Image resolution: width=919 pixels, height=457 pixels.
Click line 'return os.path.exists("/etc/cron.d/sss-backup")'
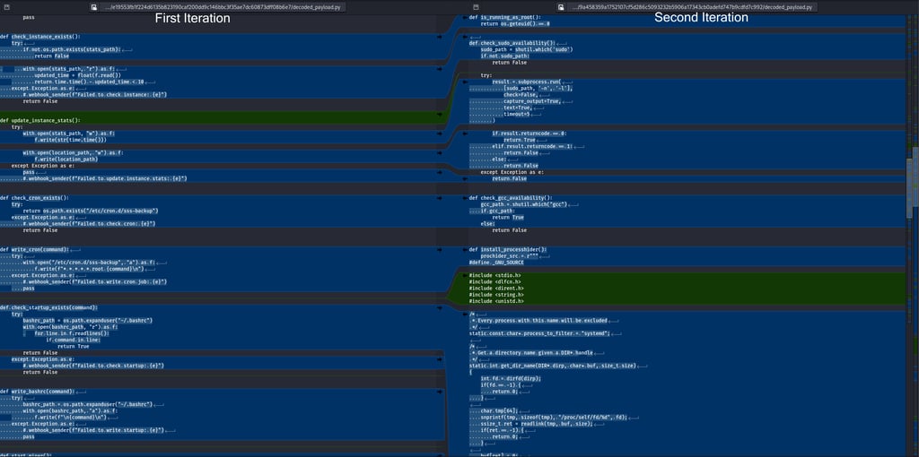click(91, 210)
